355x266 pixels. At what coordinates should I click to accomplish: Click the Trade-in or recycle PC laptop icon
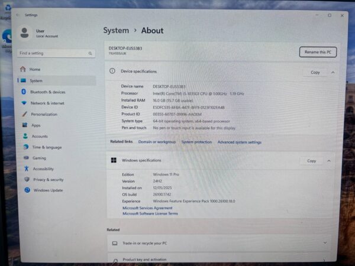[115, 243]
